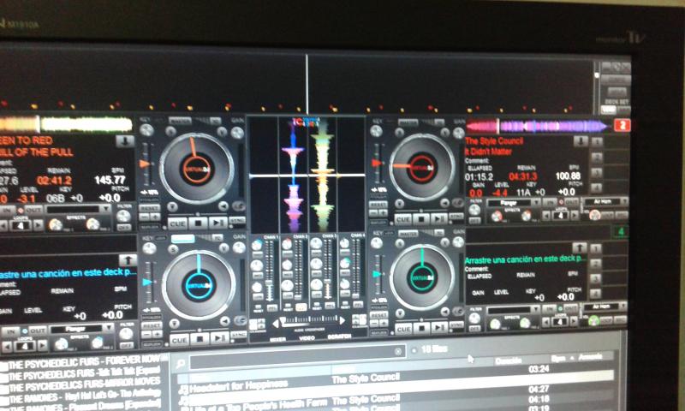Toggle PFL on mixer channel 3

330,306
